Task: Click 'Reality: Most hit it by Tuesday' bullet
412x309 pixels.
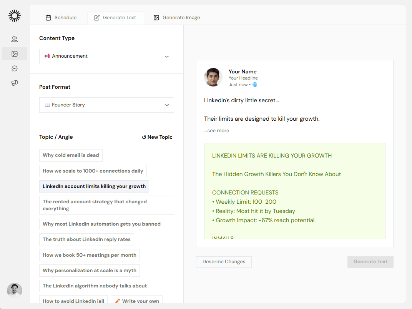Action: tap(254, 211)
